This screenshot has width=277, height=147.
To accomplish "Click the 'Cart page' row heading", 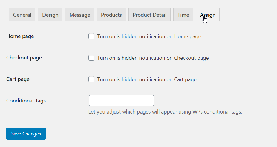I will point(18,79).
